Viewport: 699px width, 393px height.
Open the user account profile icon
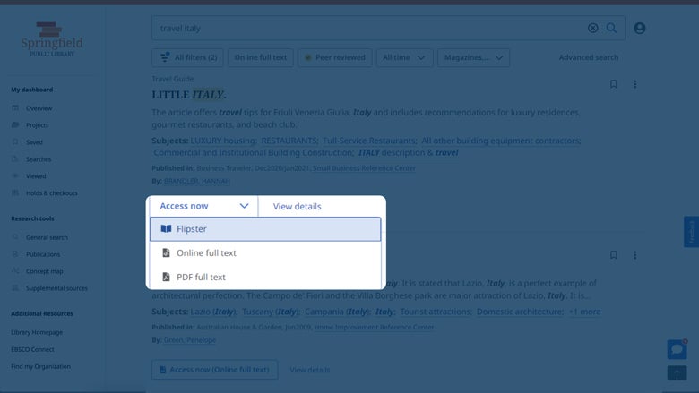pyautogui.click(x=639, y=28)
